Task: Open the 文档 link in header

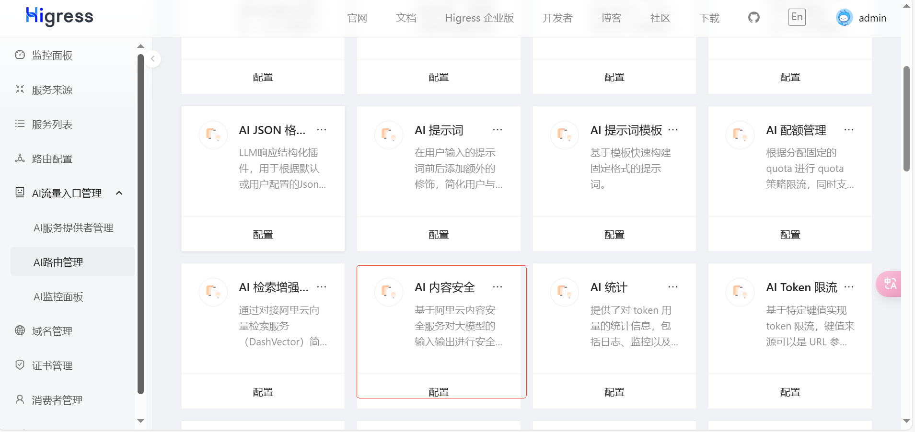Action: [x=406, y=18]
